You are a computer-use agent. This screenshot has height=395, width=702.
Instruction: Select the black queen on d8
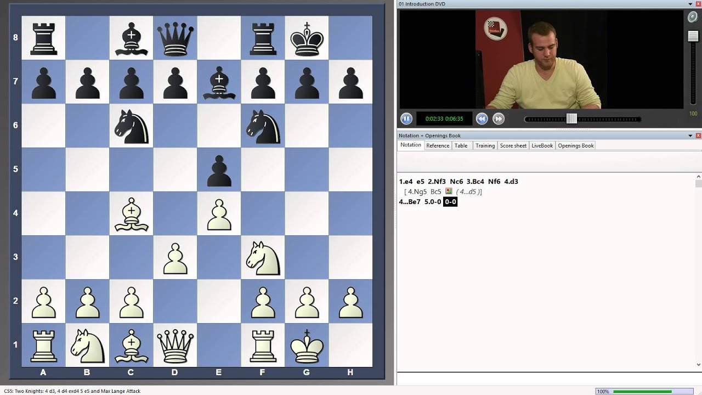pyautogui.click(x=175, y=38)
